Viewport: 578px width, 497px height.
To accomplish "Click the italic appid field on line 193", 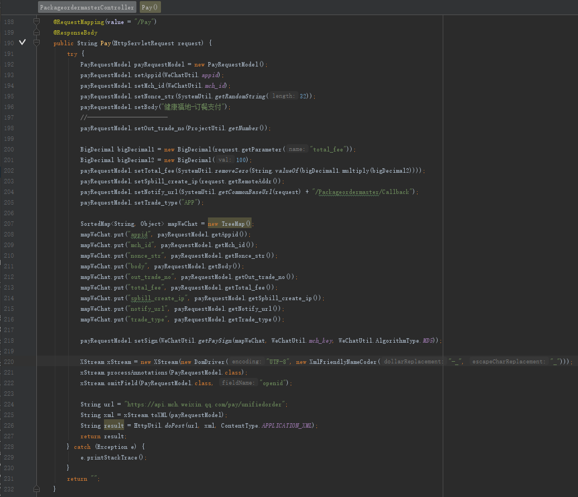I will pos(210,75).
